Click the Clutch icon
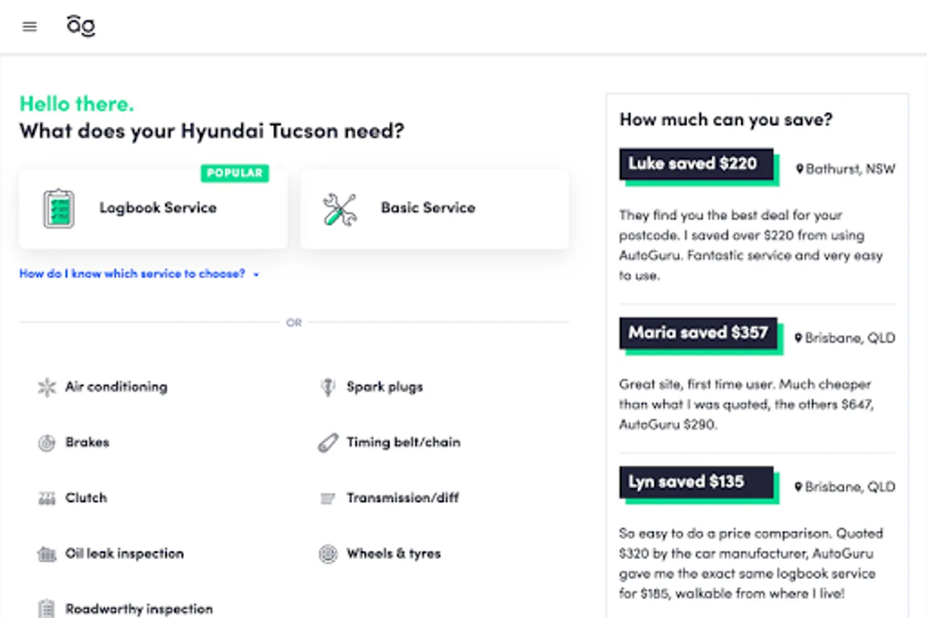Screen dimensions: 927x618 point(47,499)
